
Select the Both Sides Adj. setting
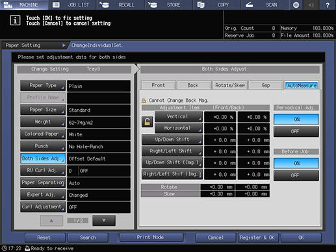pos(43,158)
